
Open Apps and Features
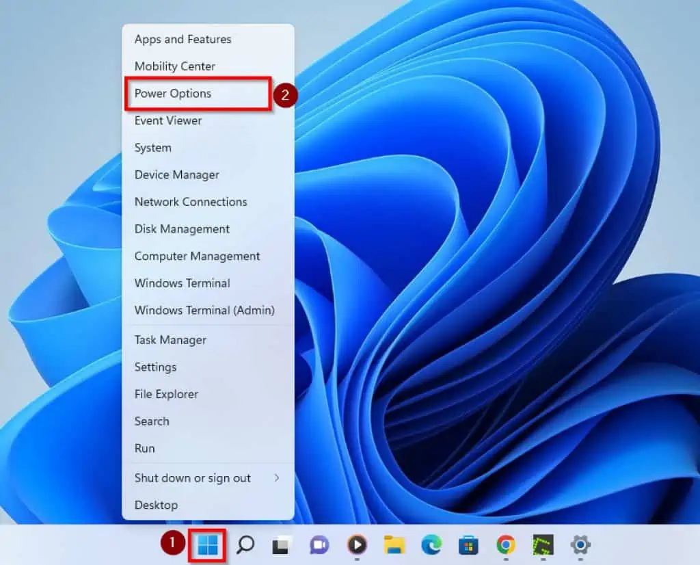click(183, 39)
